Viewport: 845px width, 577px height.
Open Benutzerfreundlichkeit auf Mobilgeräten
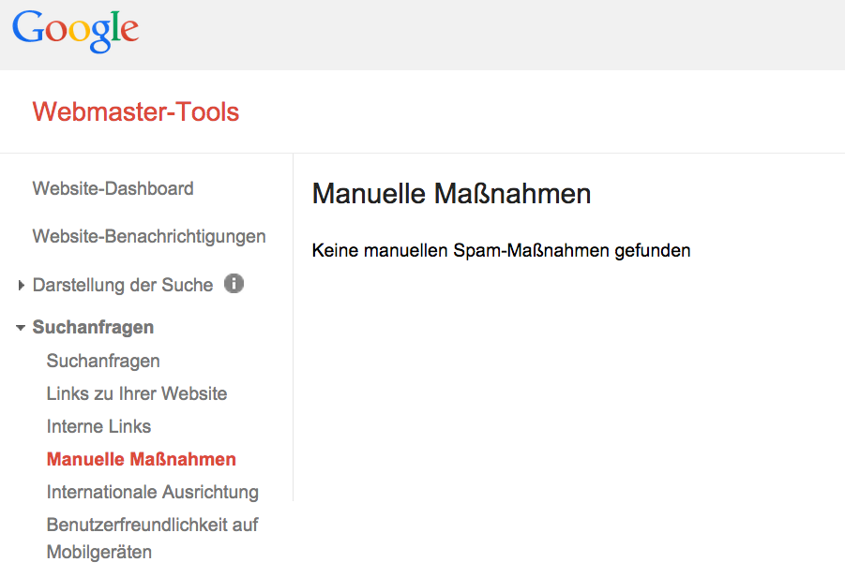[153, 539]
